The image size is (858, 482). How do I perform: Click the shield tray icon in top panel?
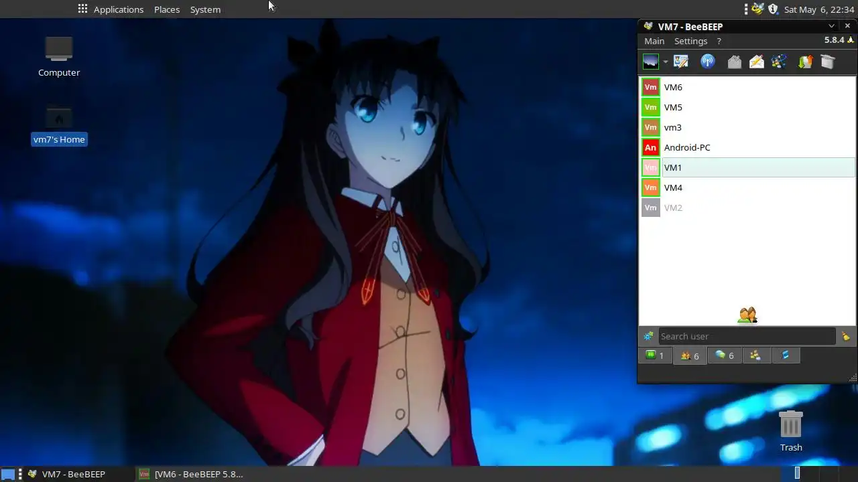773,9
